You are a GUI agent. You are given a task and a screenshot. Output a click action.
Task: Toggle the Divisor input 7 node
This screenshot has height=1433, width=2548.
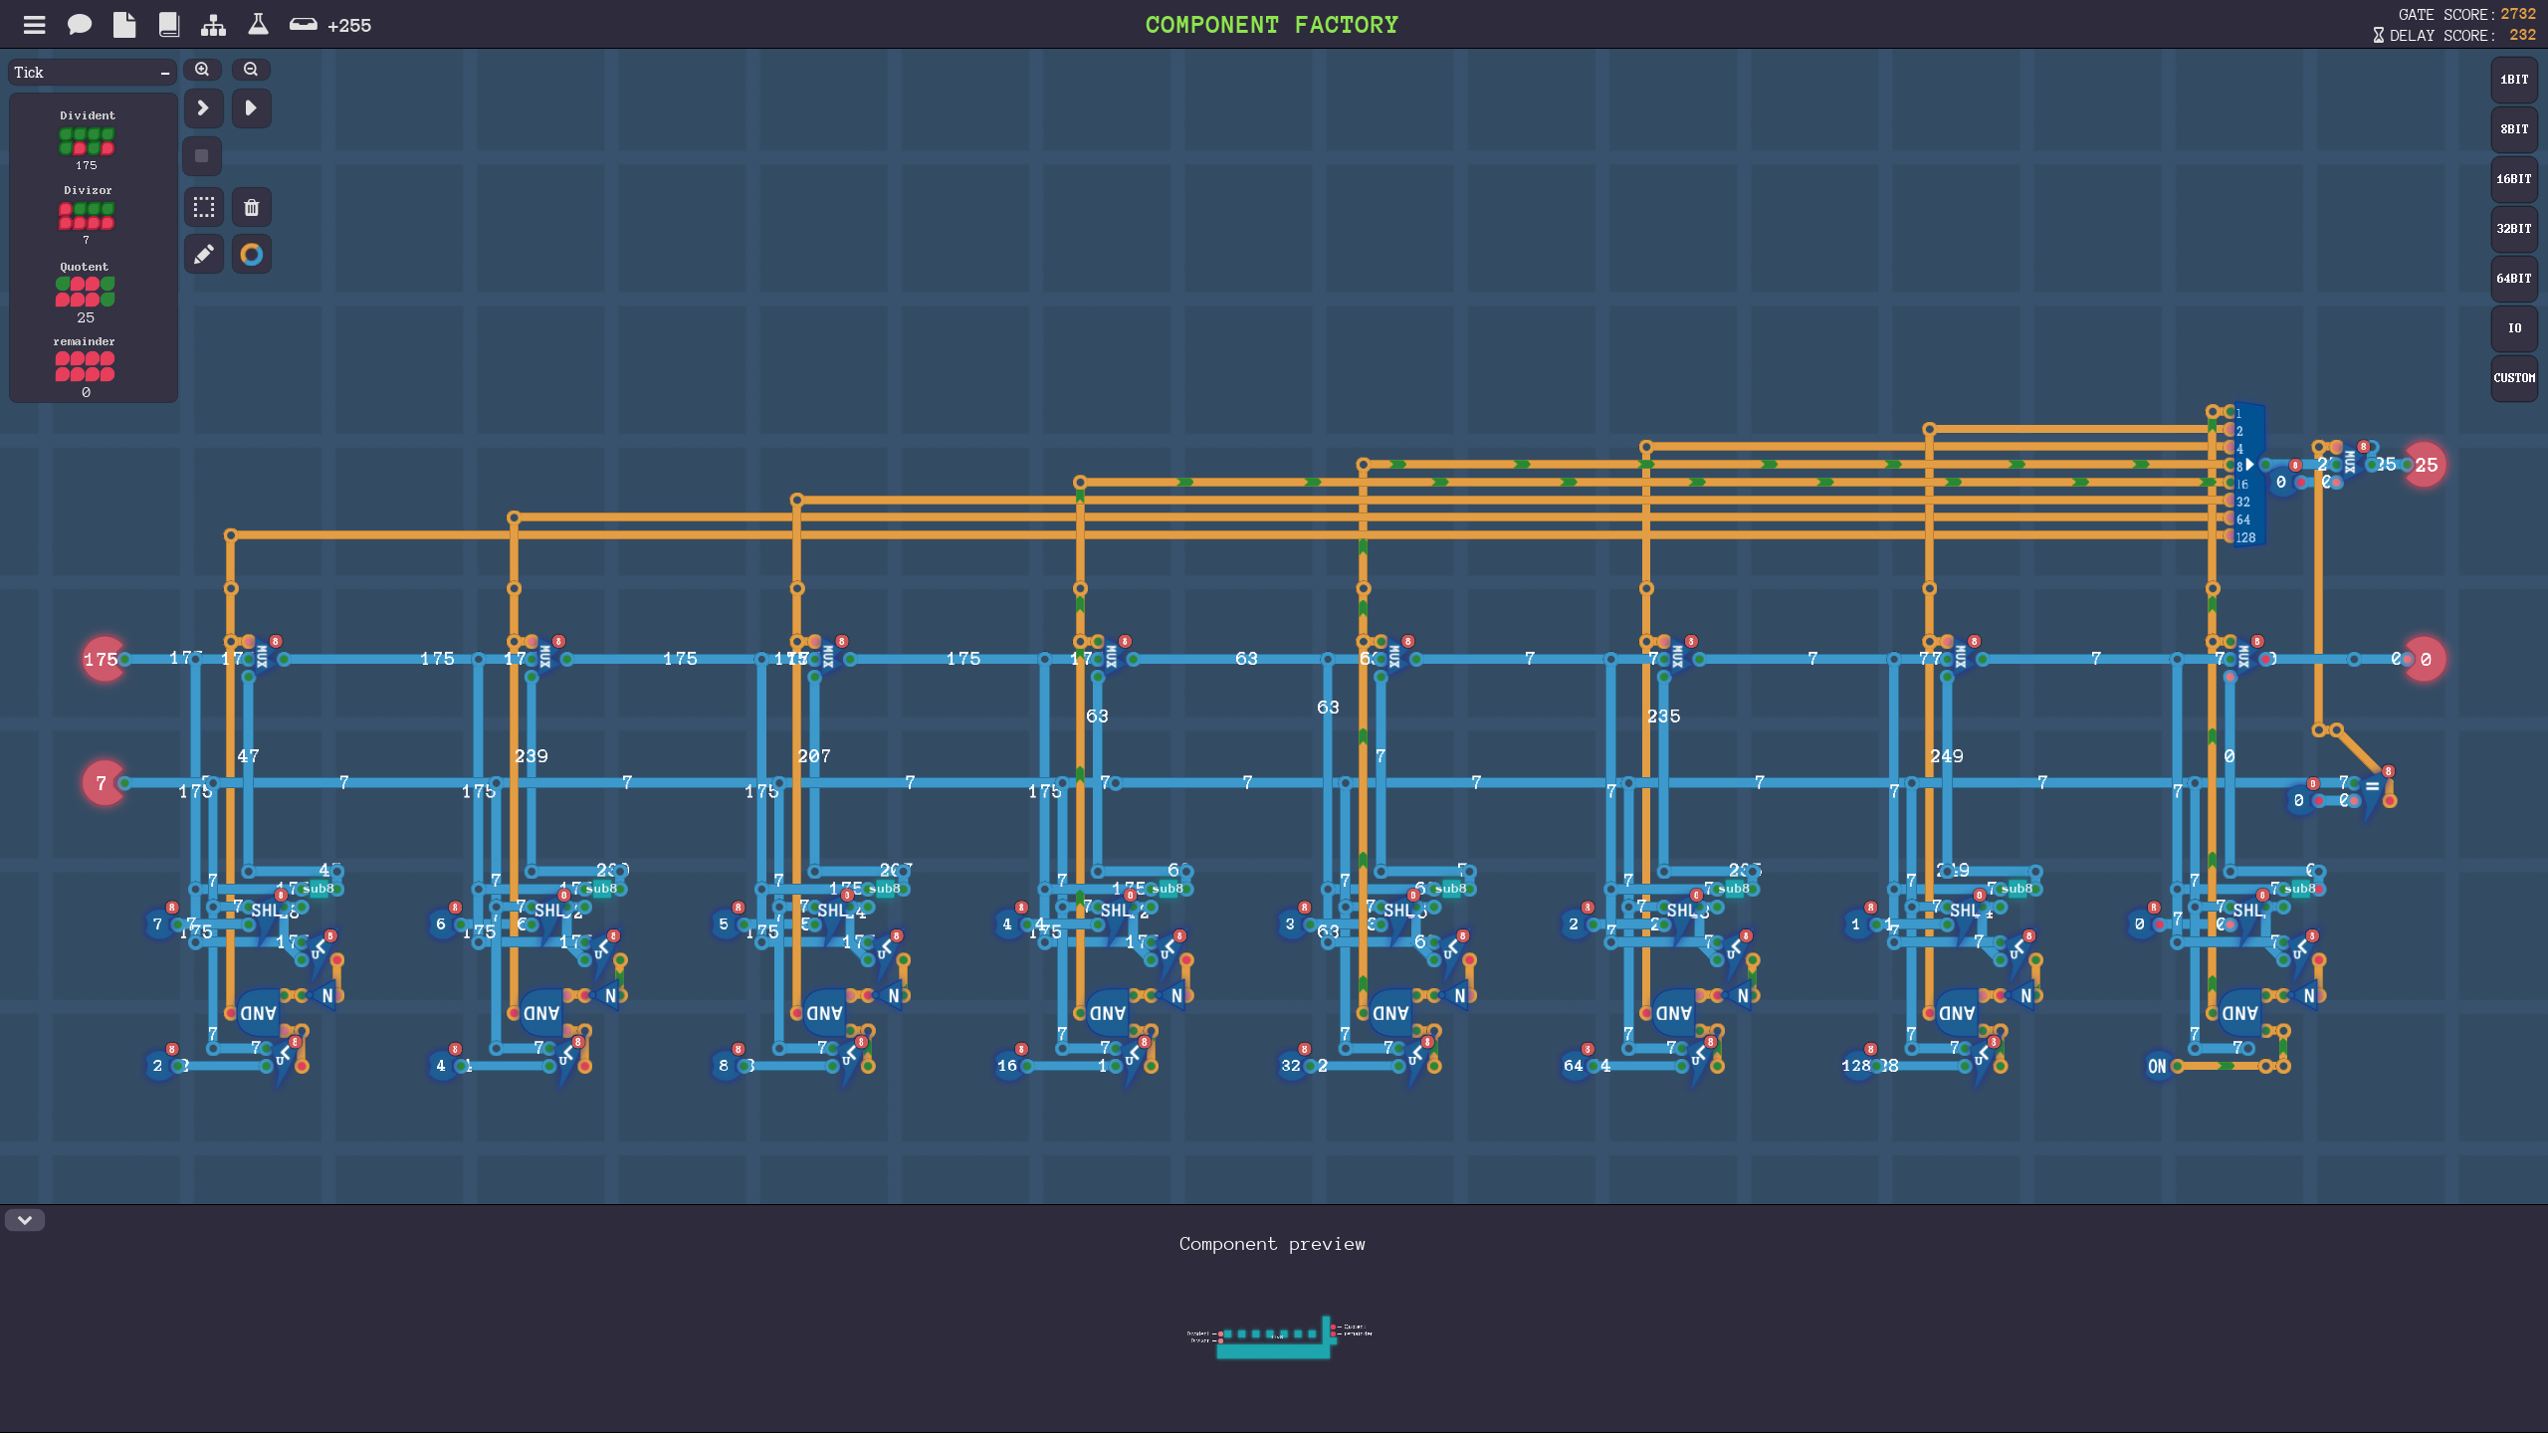[102, 783]
